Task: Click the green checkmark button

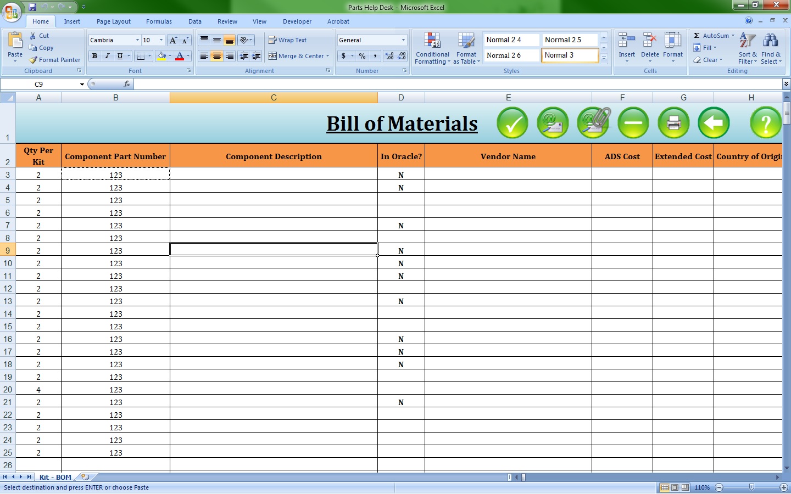Action: coord(513,123)
